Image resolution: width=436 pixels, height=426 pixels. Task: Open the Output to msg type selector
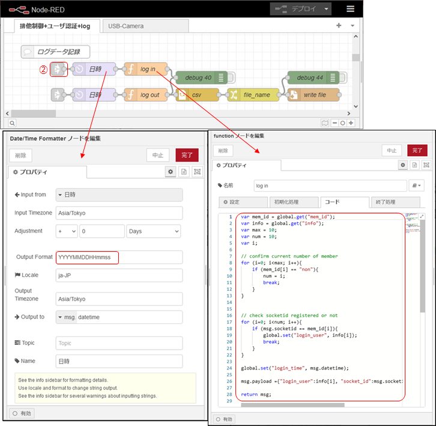tap(66, 317)
